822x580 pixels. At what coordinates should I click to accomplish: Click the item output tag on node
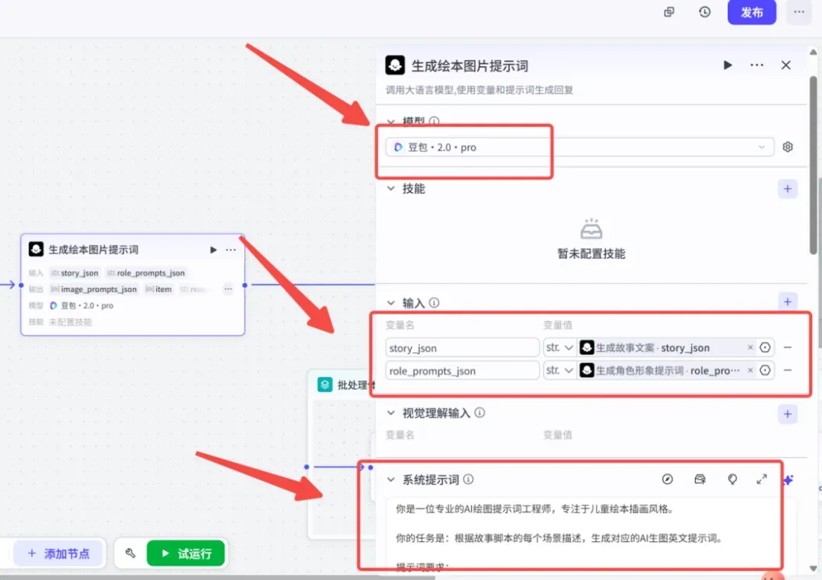point(158,289)
